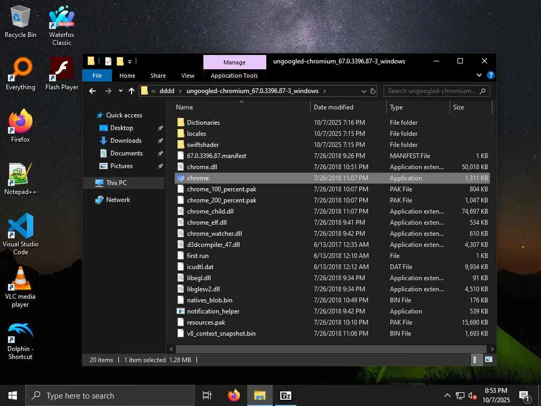The height and width of the screenshot is (406, 541).
Task: Select the Flash Player desktop icon
Action: (61, 74)
